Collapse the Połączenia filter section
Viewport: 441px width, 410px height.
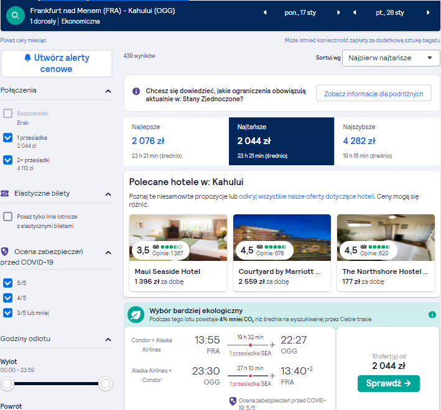coord(108,91)
